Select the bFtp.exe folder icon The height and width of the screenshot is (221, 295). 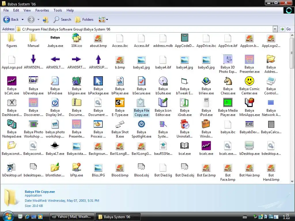(x=77, y=167)
